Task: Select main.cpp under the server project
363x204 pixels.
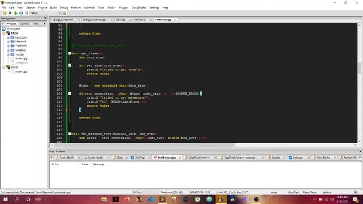Action: coord(22,71)
